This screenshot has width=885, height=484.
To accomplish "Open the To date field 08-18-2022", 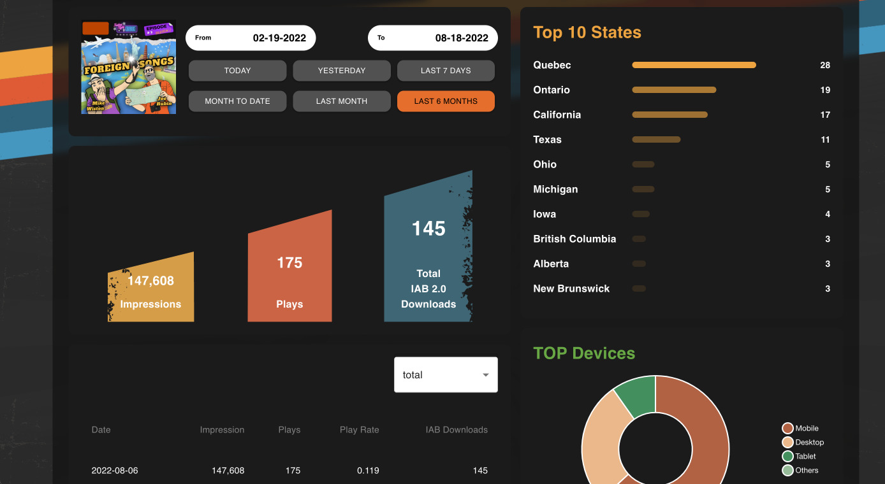I will click(433, 38).
